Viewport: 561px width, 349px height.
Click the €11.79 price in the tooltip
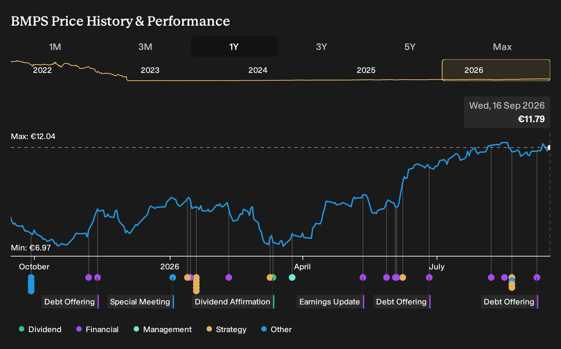coord(531,119)
